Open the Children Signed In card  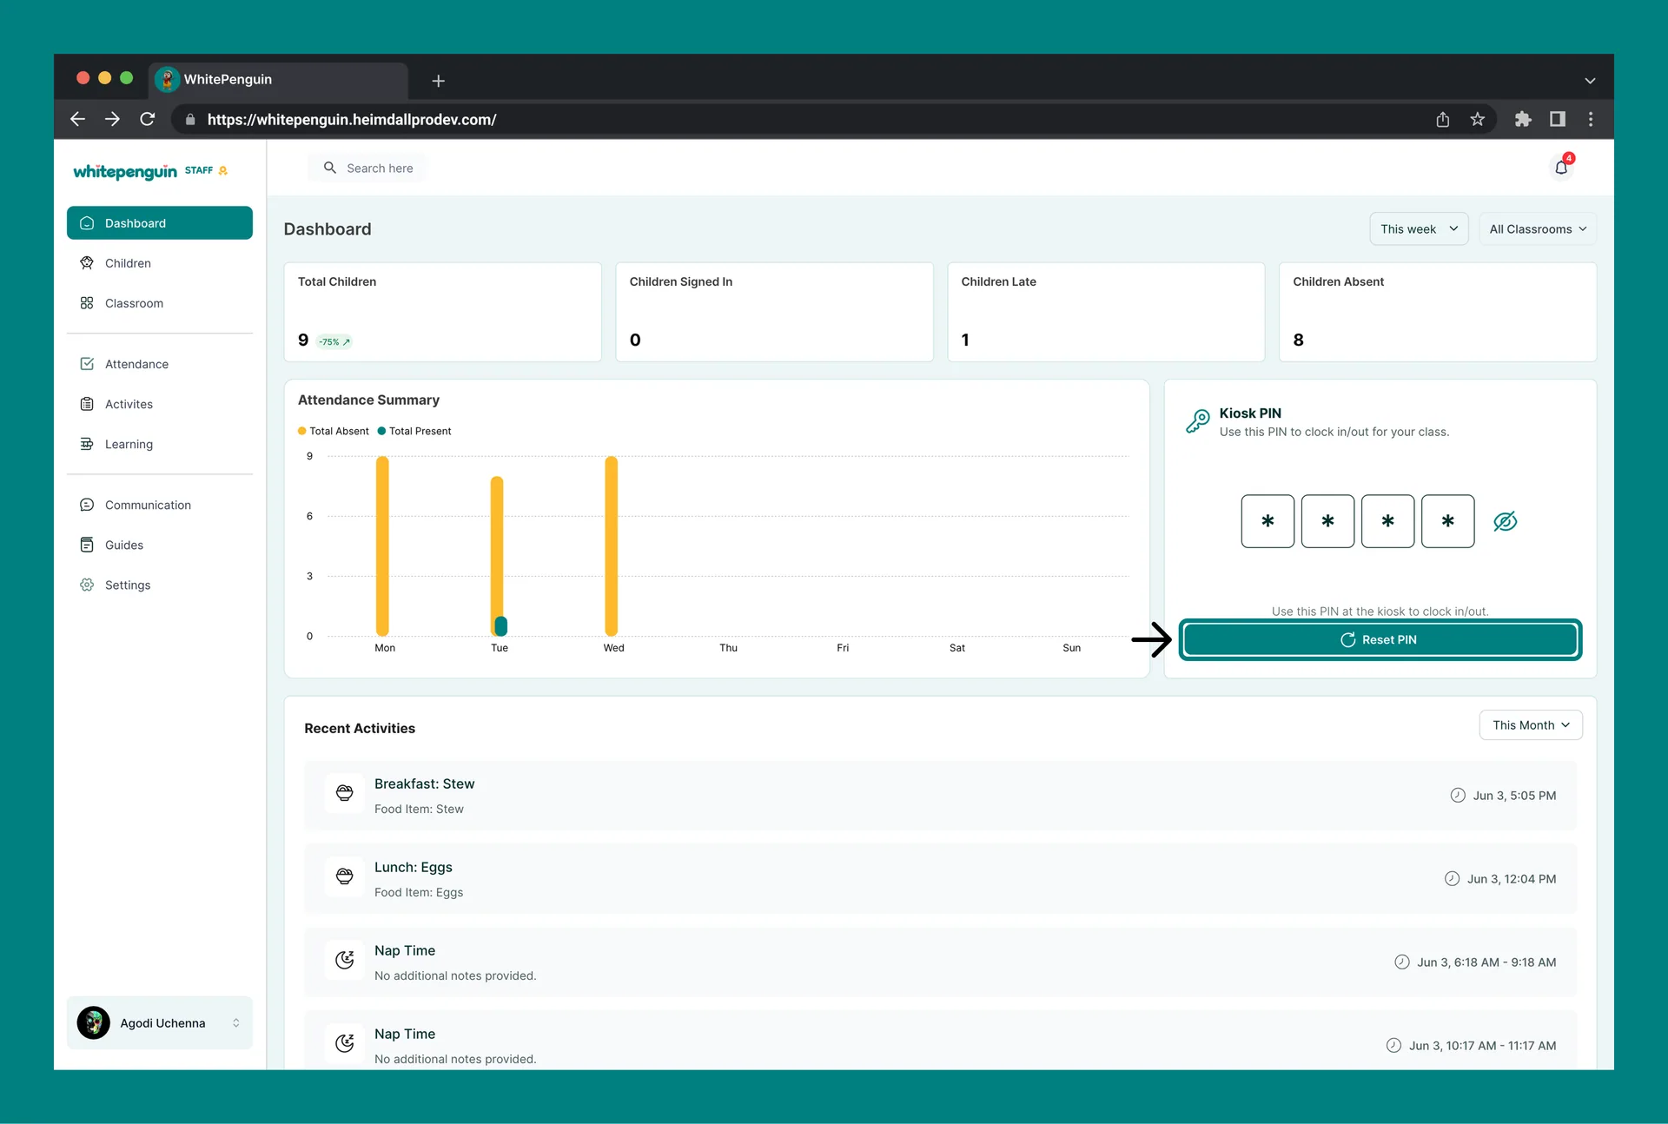coord(774,312)
